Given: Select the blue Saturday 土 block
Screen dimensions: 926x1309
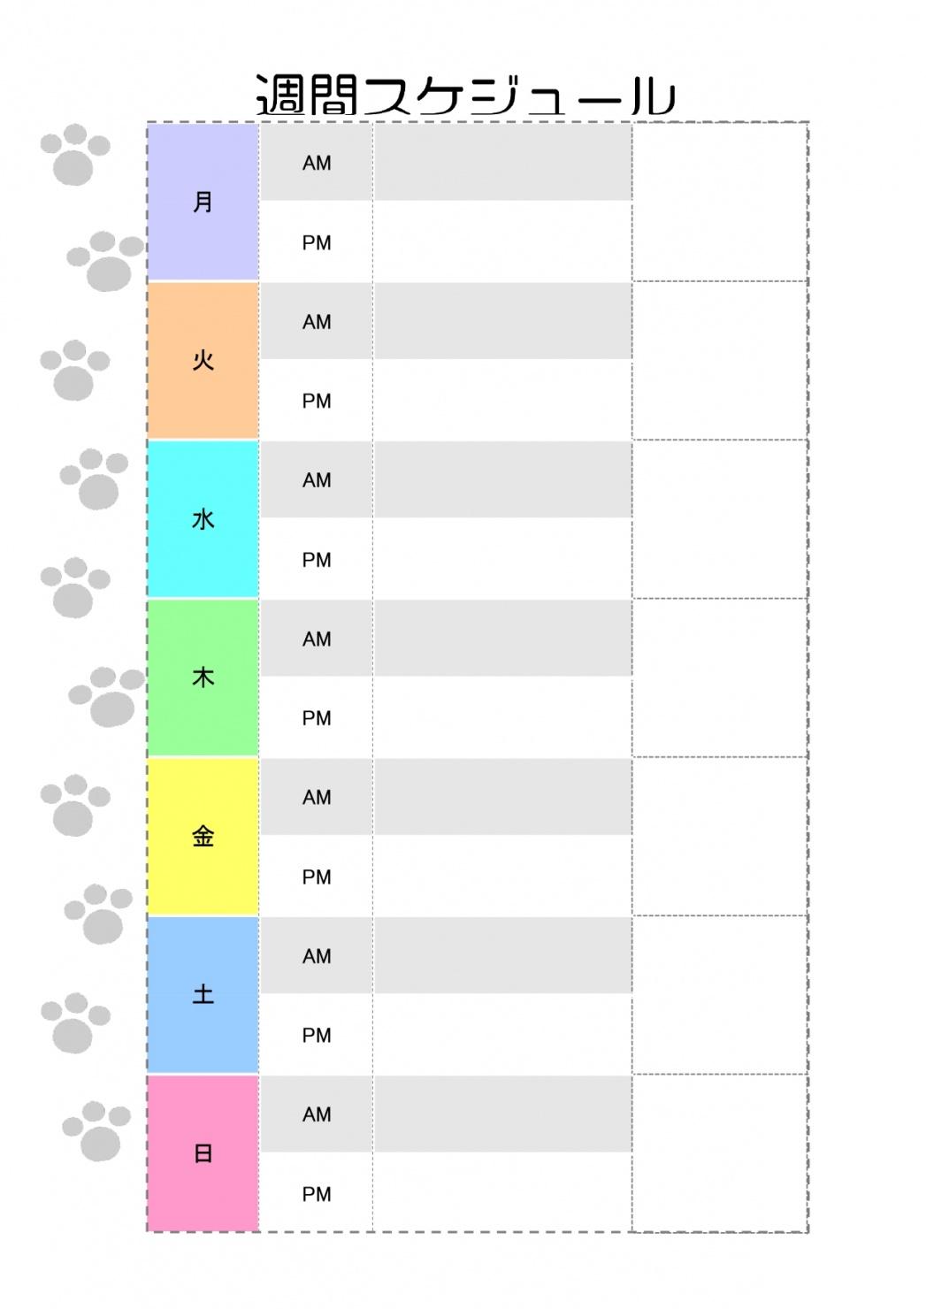Looking at the screenshot, I should (x=203, y=995).
